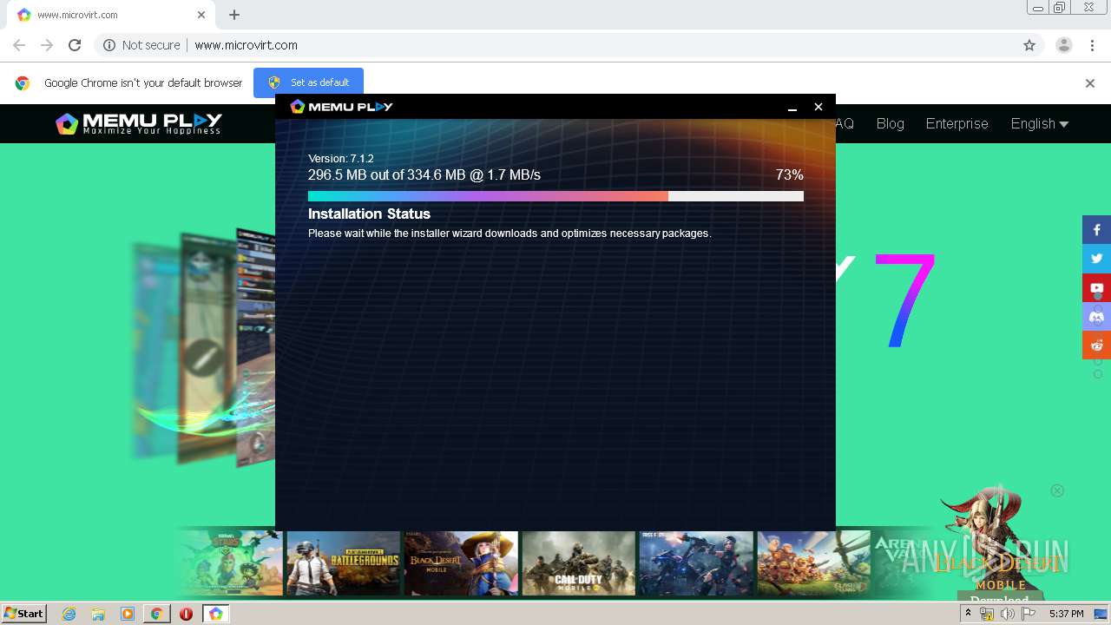1111x625 pixels.
Task: Open the PUBG Battlegrounds game thumbnail
Action: (343, 563)
